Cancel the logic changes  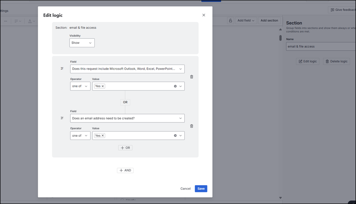tap(186, 189)
